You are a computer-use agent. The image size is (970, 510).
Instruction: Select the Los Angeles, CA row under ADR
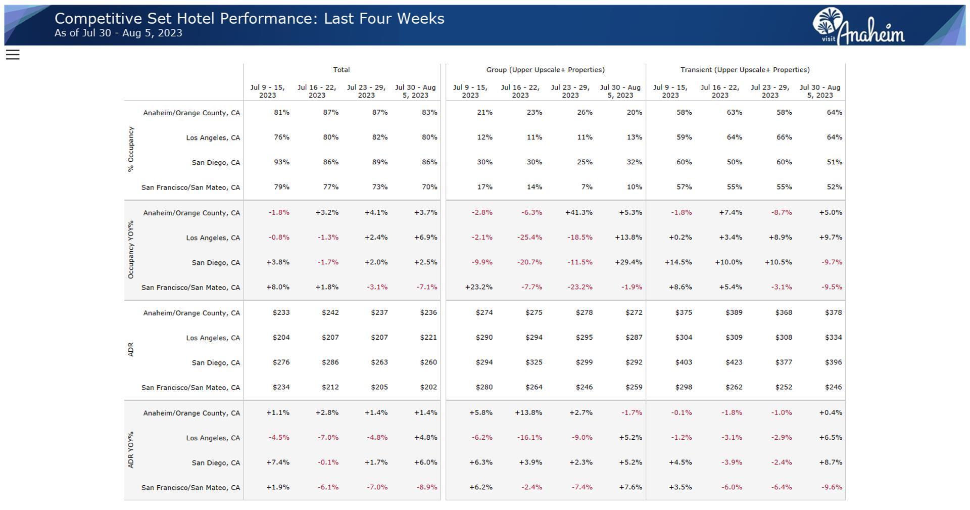213,338
